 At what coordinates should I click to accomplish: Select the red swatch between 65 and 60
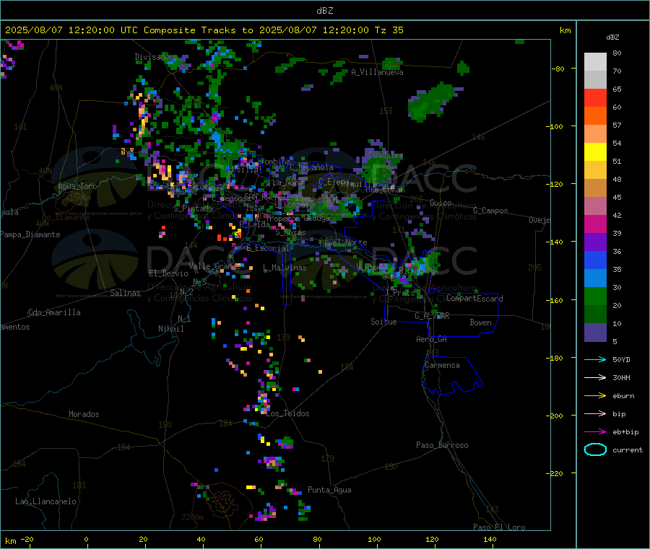click(595, 98)
